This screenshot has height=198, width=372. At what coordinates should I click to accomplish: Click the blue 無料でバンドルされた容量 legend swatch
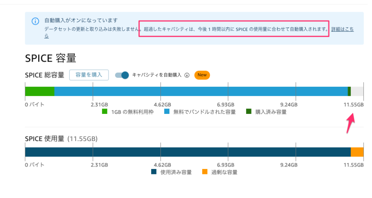(167, 112)
